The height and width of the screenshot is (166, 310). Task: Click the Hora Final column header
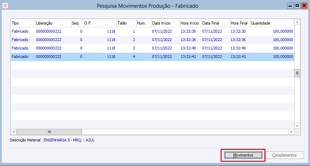tap(240, 23)
